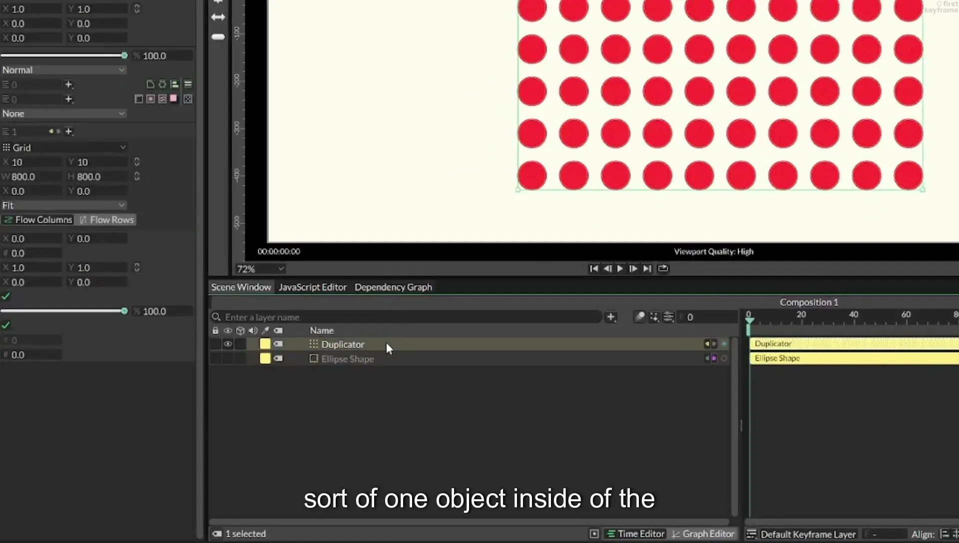Viewport: 959px width, 543px height.
Task: Open the Normal blend mode dropdown
Action: tap(63, 70)
